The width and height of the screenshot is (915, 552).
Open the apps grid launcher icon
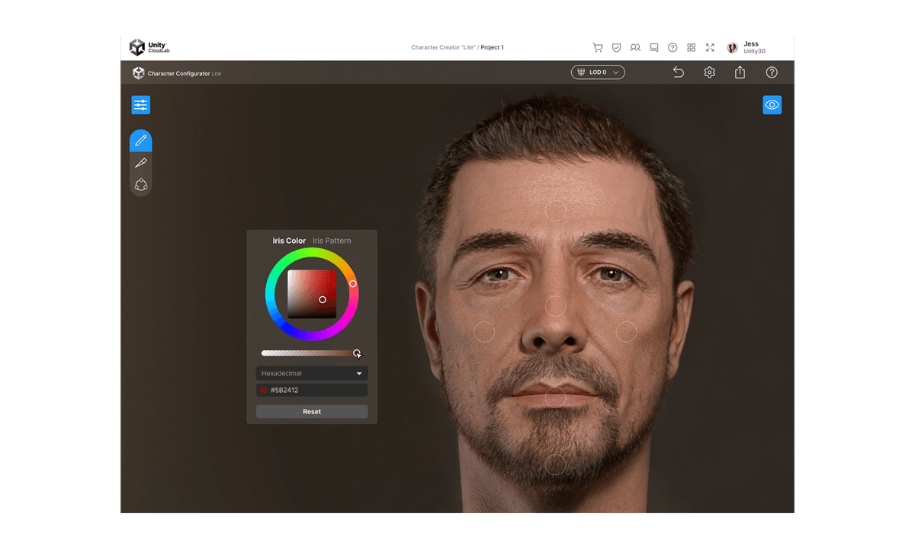coord(691,47)
